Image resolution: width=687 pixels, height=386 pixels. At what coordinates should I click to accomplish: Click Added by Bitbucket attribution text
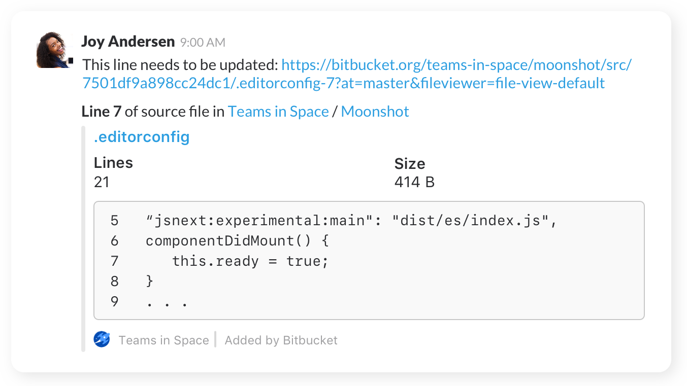coord(281,340)
